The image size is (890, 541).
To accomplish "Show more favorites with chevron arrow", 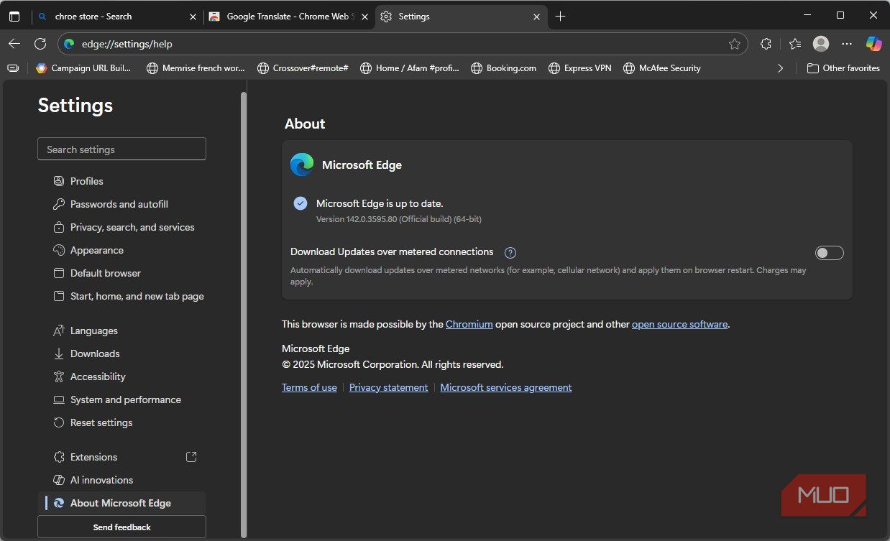I will tap(781, 68).
